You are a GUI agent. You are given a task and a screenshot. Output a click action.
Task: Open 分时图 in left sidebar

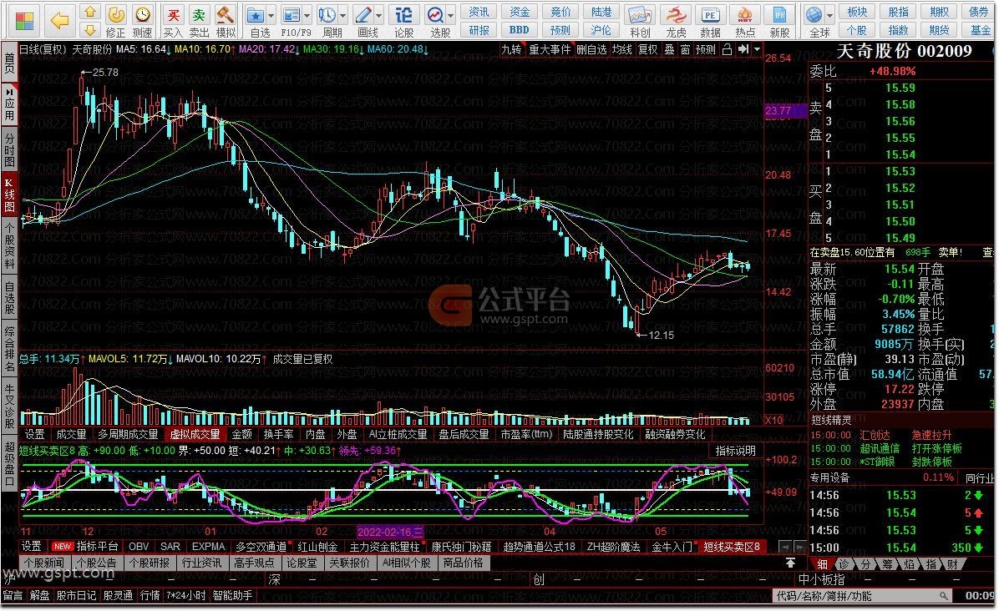(x=9, y=149)
